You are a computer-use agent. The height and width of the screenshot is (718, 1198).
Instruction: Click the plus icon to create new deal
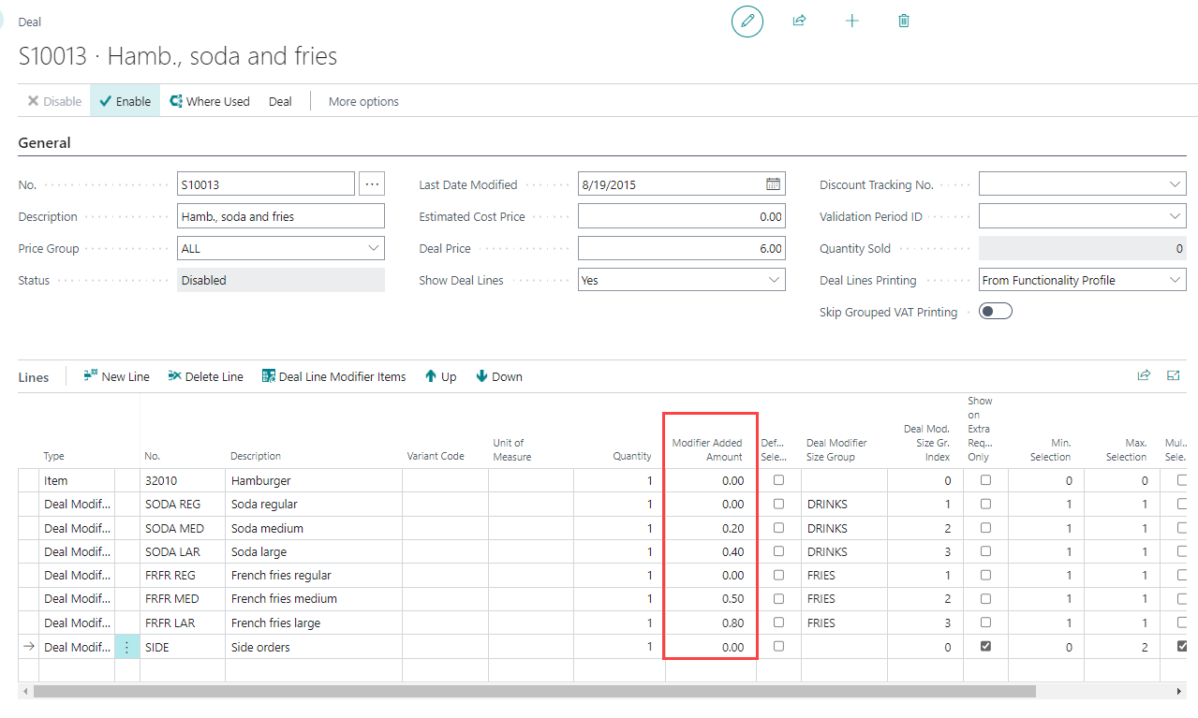click(x=851, y=21)
